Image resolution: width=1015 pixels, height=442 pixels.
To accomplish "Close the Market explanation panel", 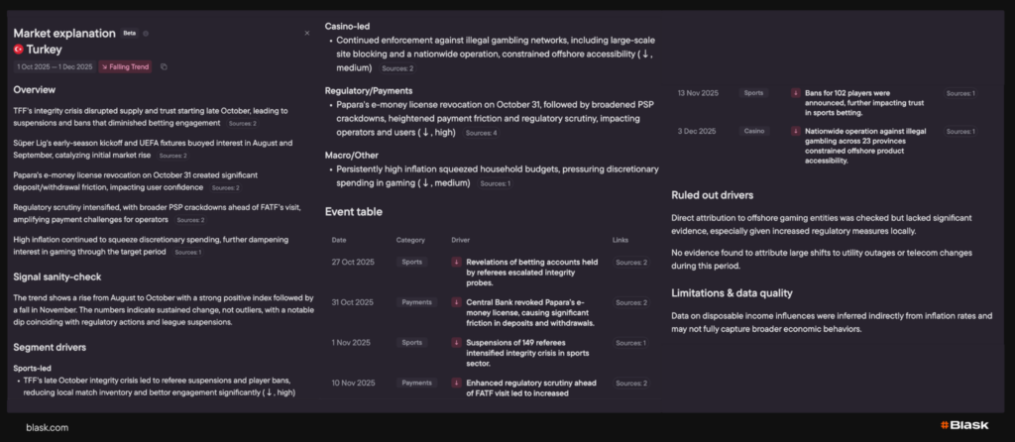I will [306, 33].
